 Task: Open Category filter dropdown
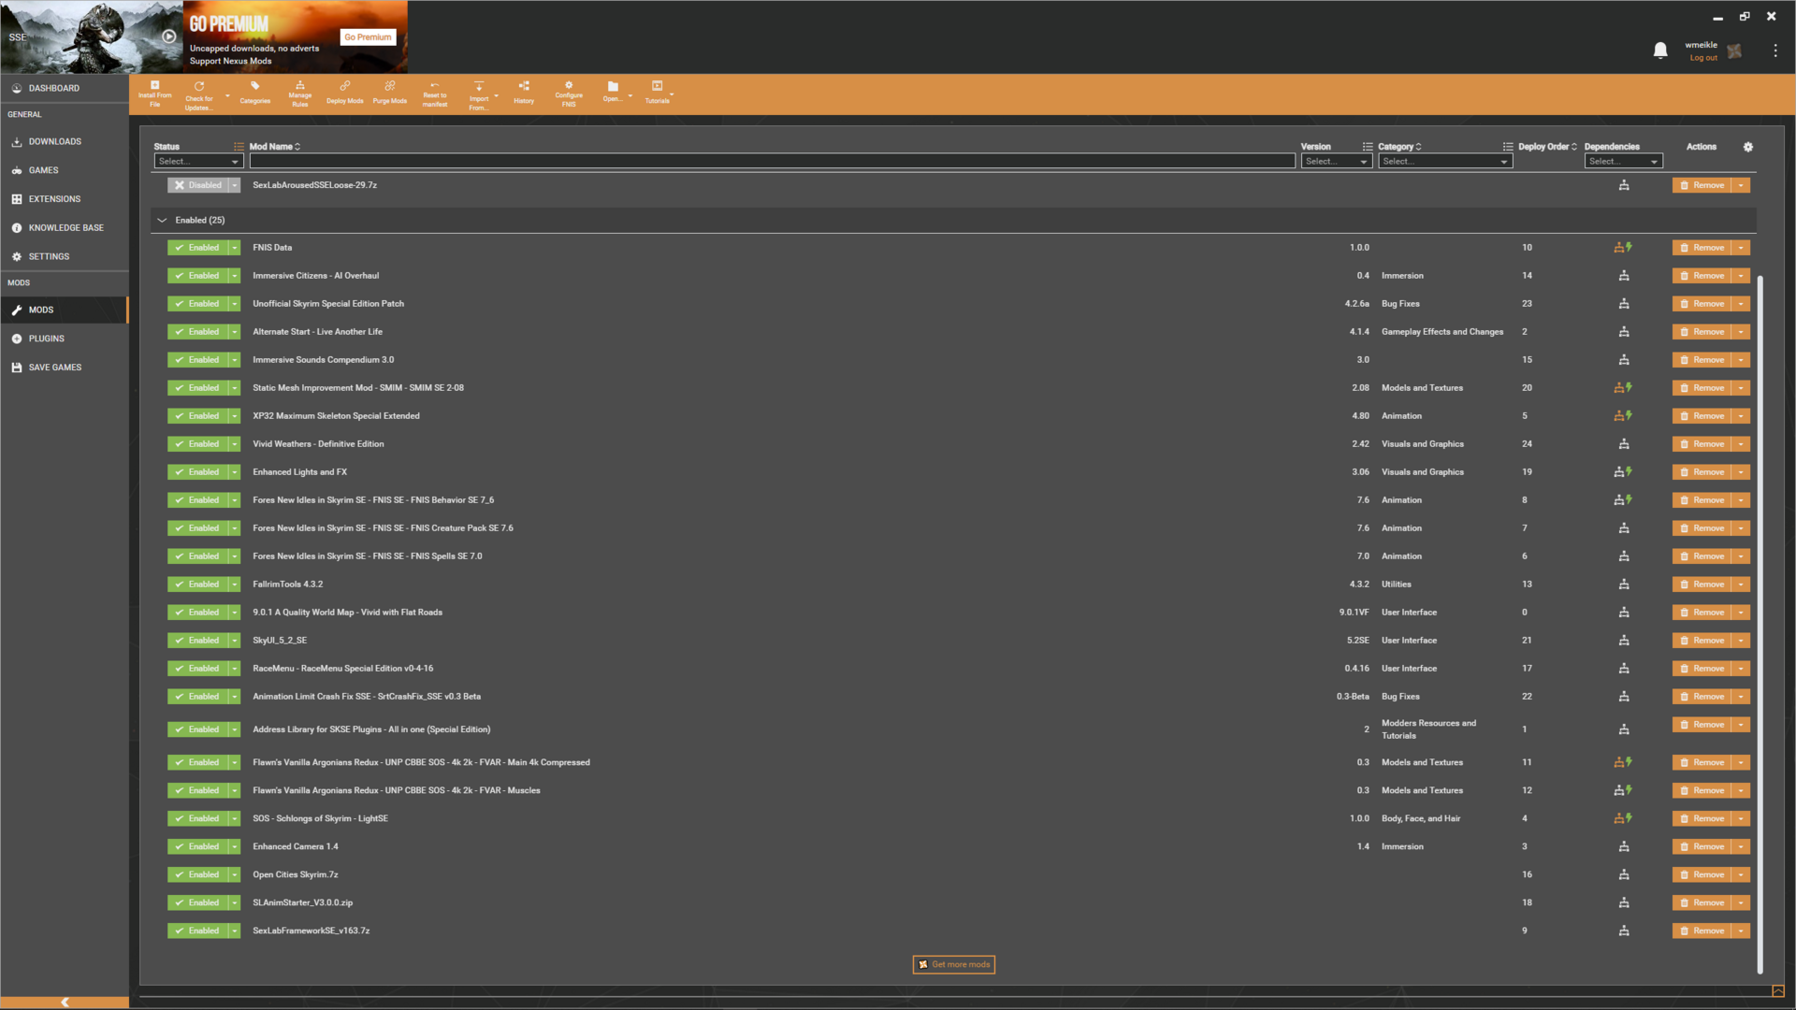pyautogui.click(x=1445, y=162)
